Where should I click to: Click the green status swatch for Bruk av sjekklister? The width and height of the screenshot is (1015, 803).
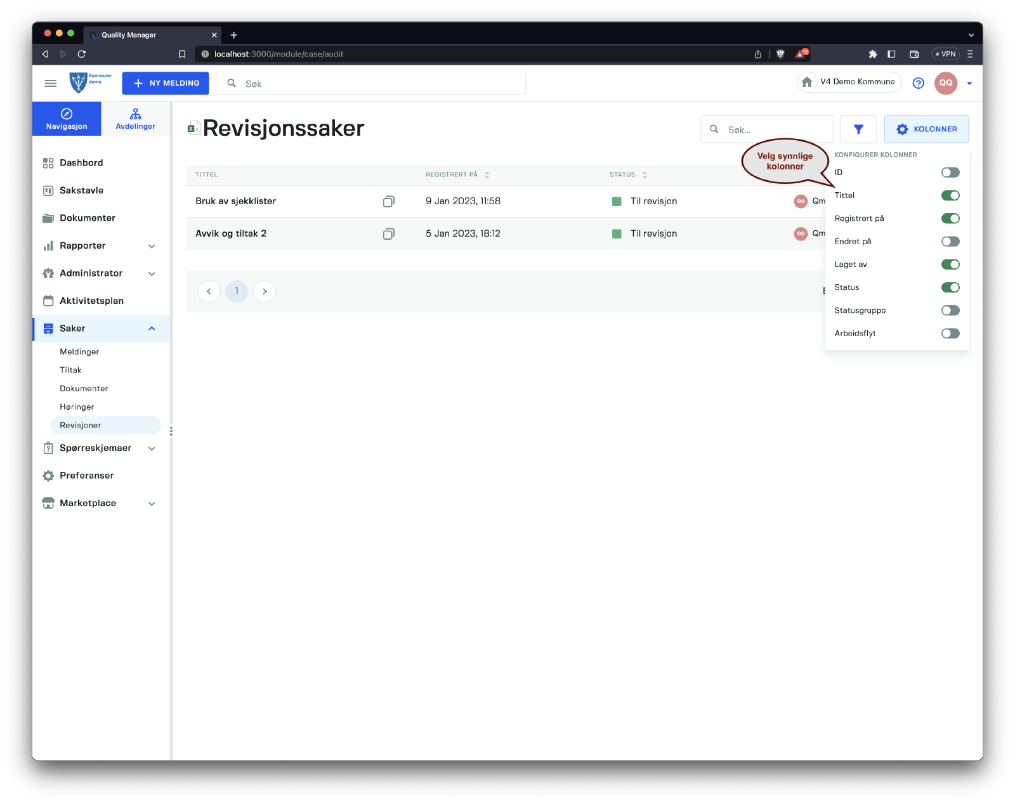coord(616,202)
